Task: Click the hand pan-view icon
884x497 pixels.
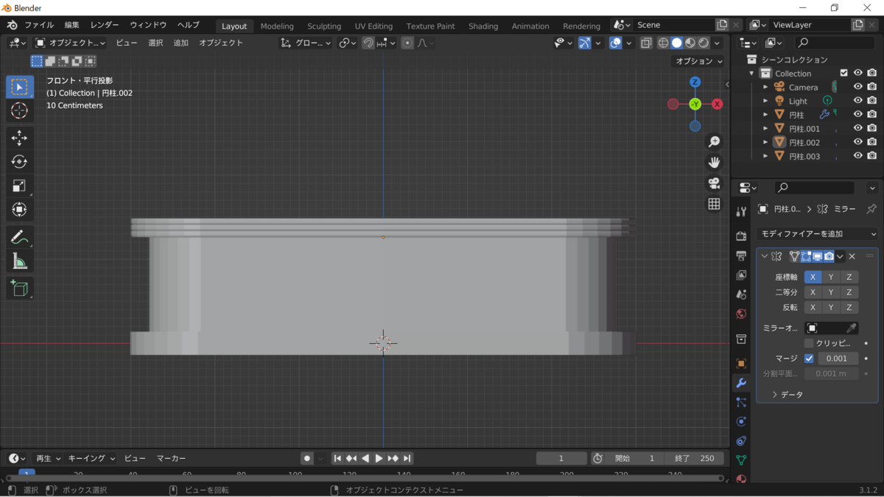Action: click(x=714, y=162)
